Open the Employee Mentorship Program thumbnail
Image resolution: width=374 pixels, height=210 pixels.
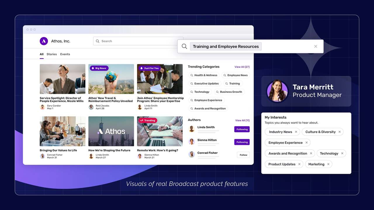coord(160,79)
